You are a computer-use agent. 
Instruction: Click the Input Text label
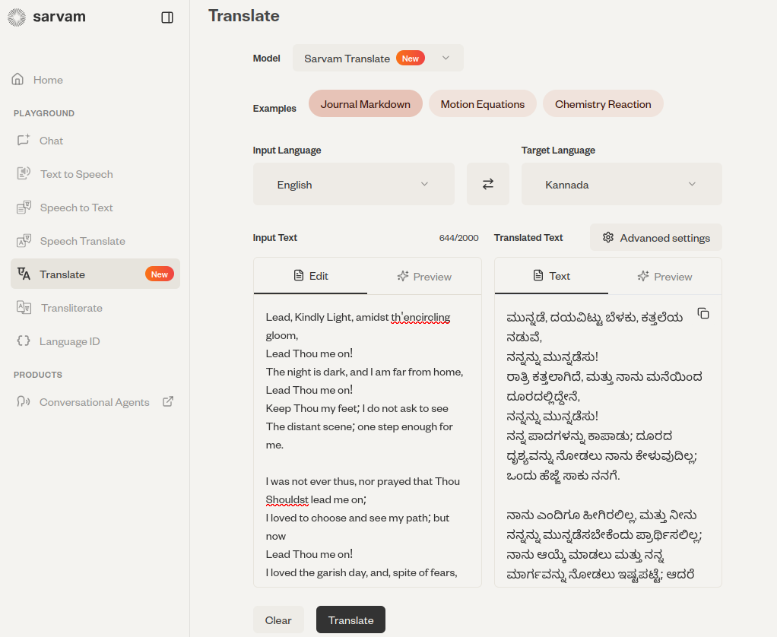point(275,237)
